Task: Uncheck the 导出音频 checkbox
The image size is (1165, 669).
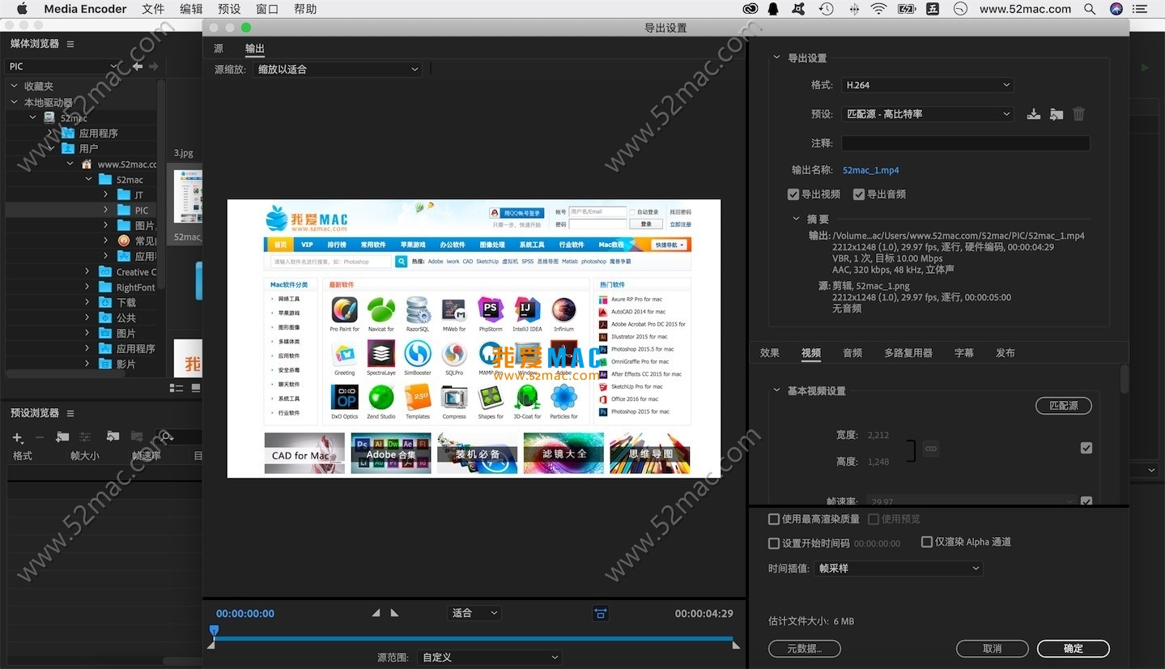Action: tap(859, 194)
